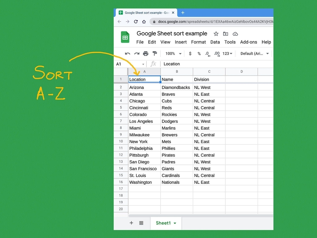Click the Undo icon

coord(128,53)
